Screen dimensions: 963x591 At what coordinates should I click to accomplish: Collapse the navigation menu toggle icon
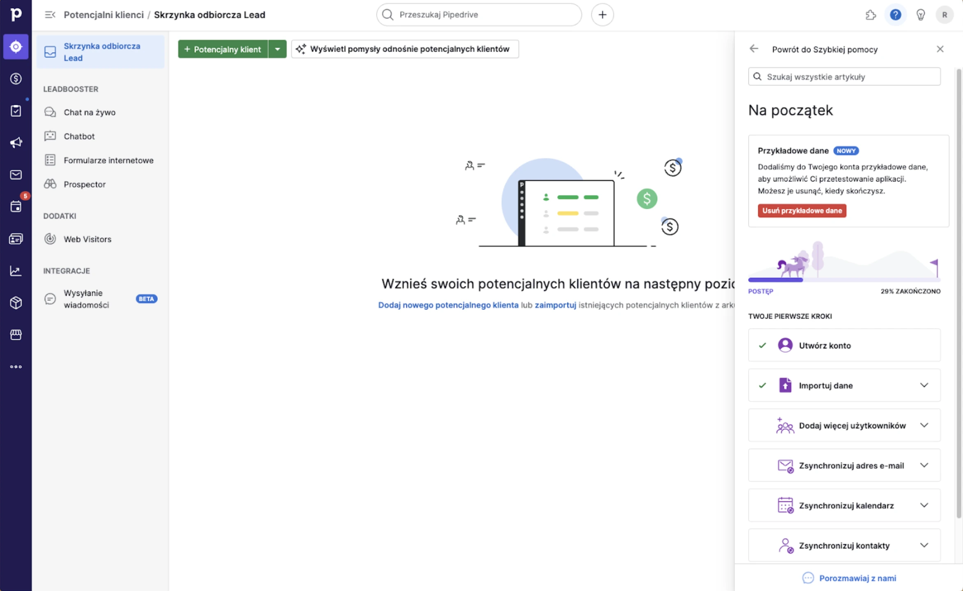50,15
